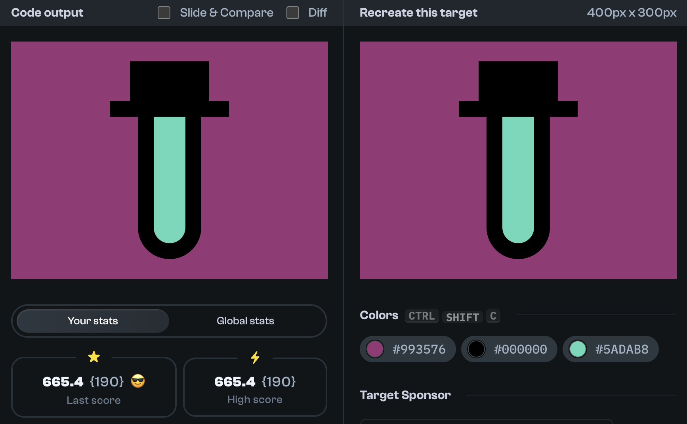Screen dimensions: 687x424
Task: Click the Recreate this target image
Action: point(518,160)
